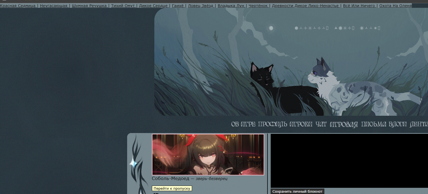Click the Владыка Лун link
Screen dimensions: 428x194
pos(231,6)
